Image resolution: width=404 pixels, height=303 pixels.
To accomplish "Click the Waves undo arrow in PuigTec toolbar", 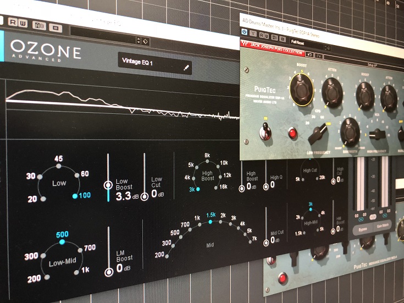I will point(309,54).
